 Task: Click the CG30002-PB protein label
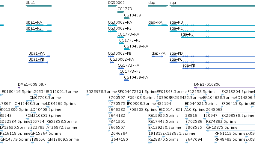(x=120, y=53)
